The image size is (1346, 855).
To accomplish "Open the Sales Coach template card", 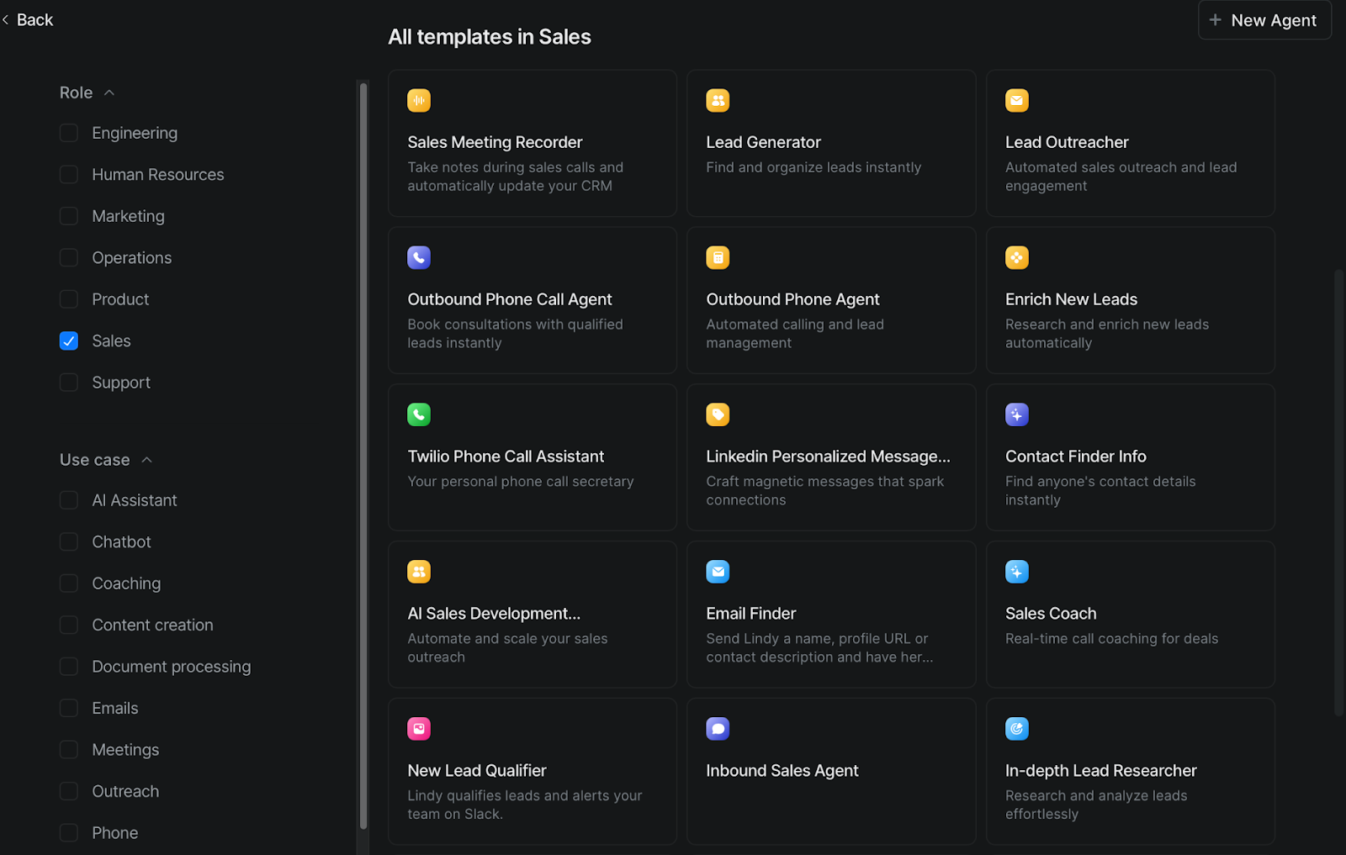I will [x=1130, y=615].
